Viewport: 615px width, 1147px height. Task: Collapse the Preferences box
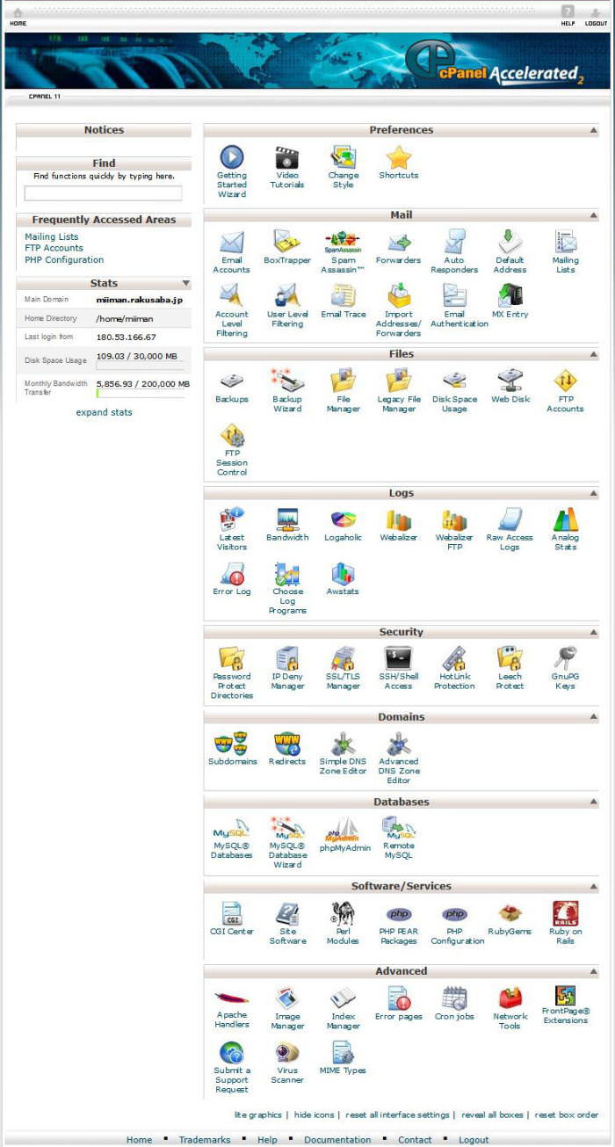[594, 130]
